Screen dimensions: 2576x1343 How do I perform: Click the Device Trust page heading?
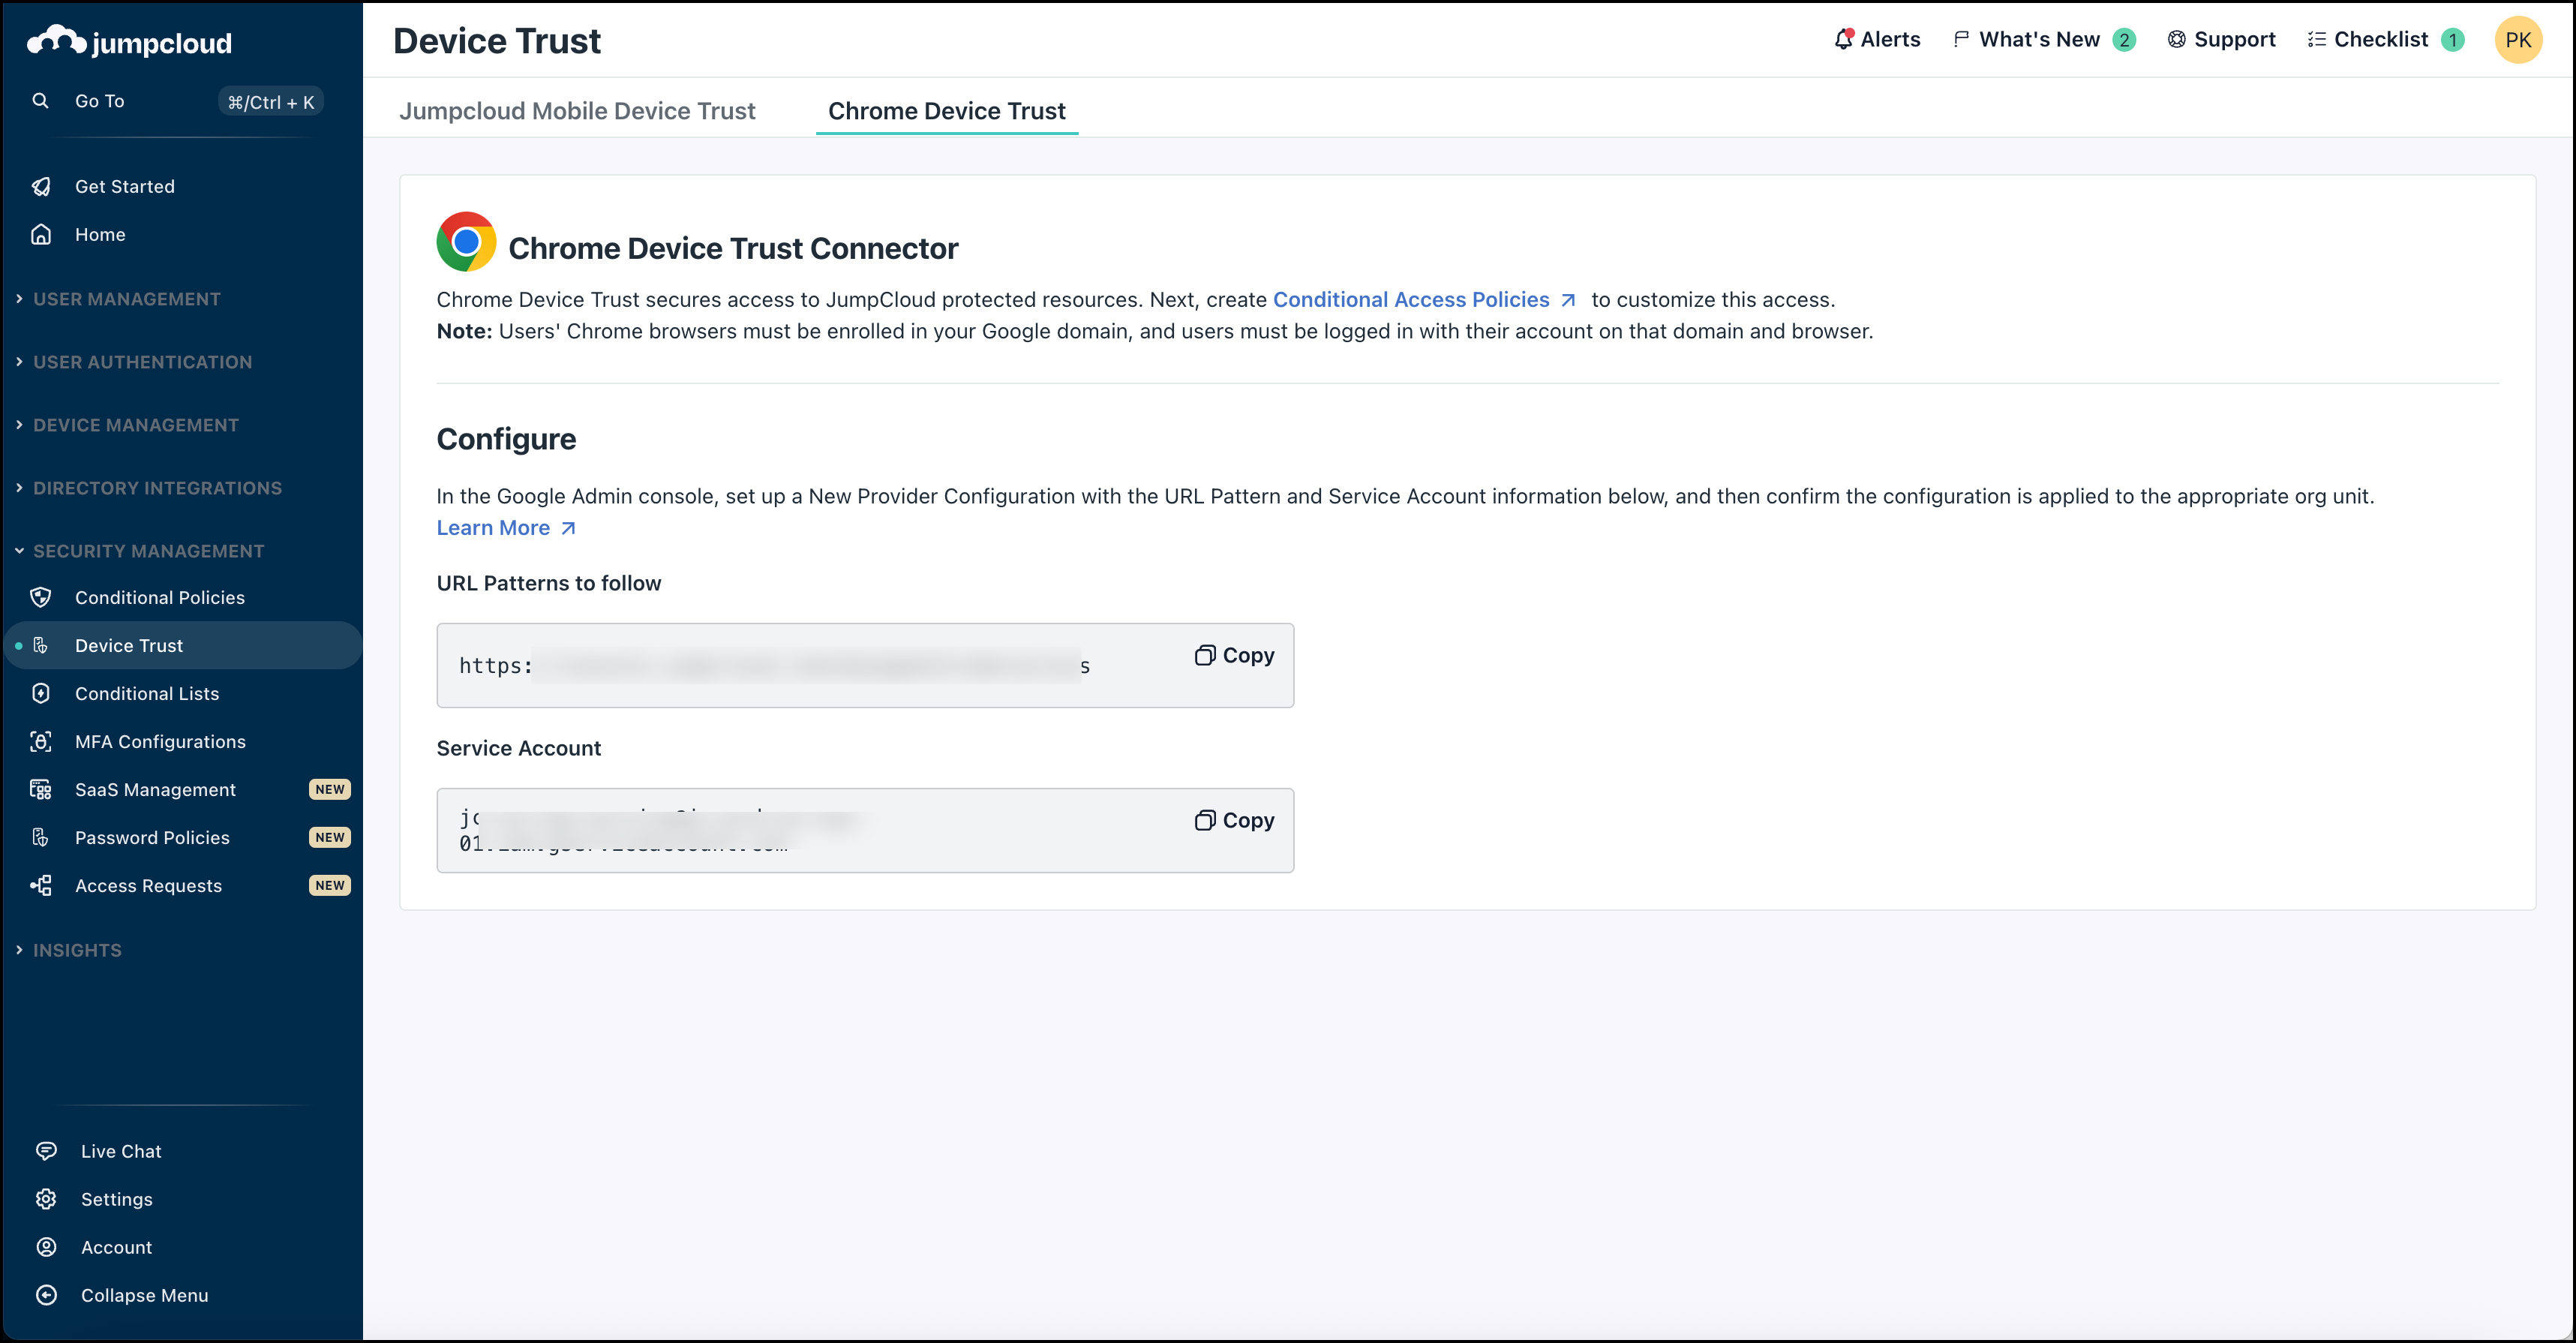point(497,41)
